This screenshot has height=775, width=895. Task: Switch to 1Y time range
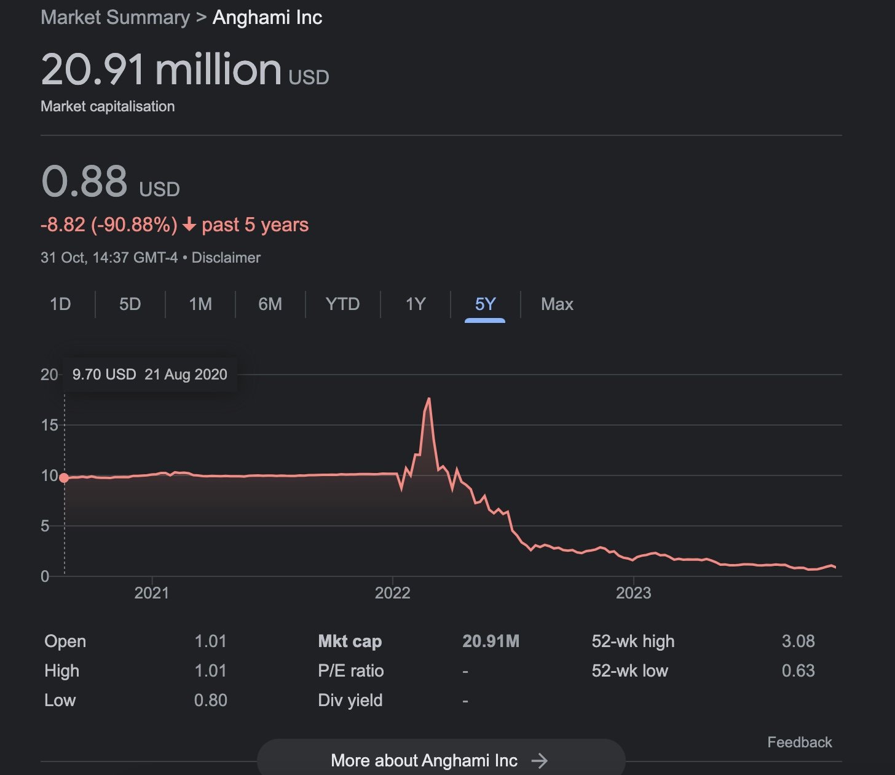416,304
